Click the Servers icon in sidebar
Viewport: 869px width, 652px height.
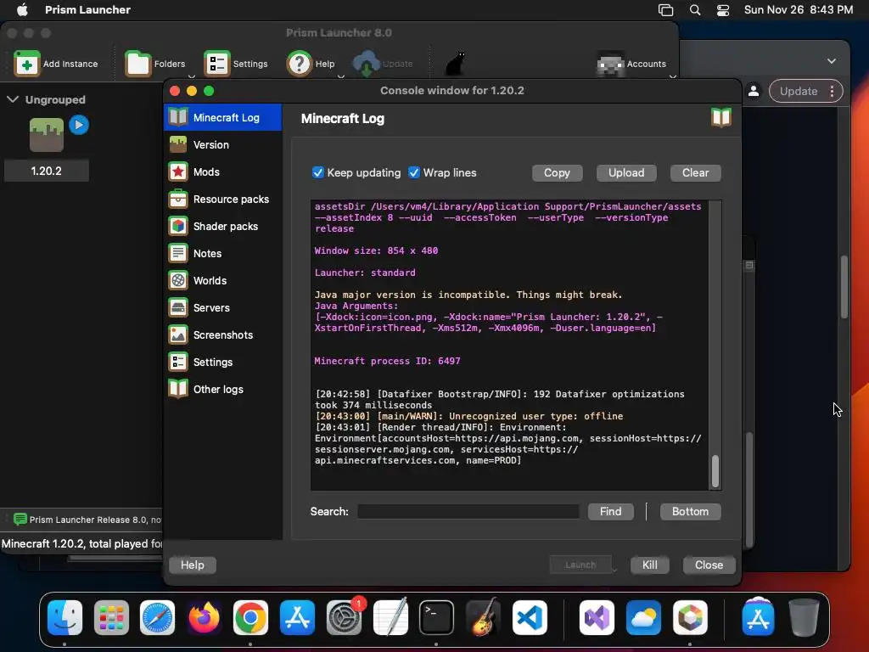(178, 307)
